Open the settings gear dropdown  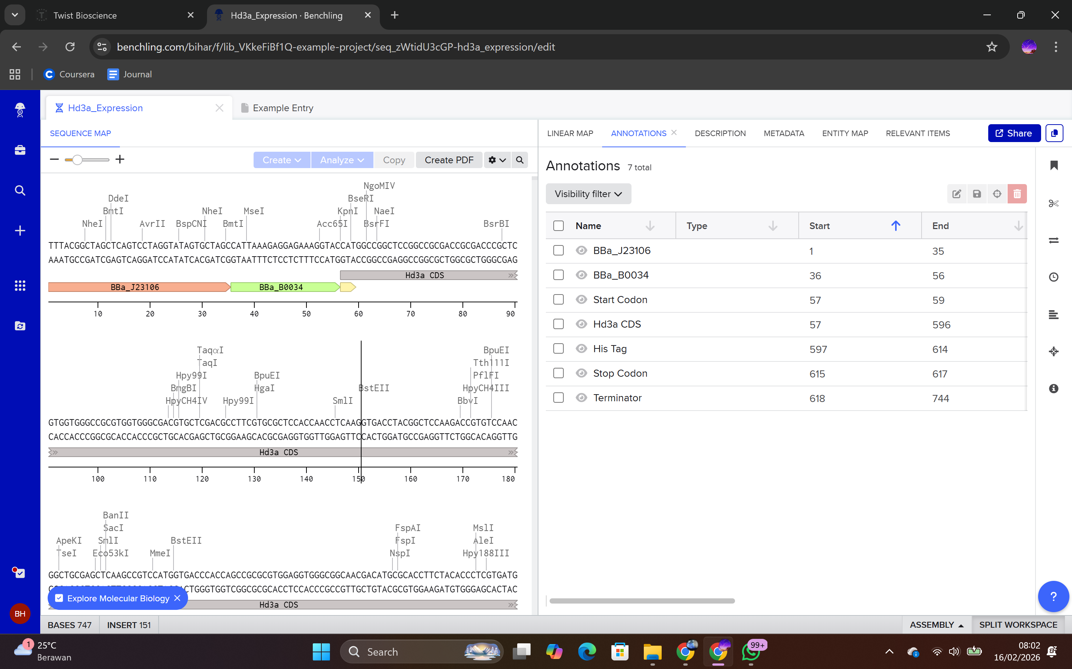pyautogui.click(x=497, y=160)
